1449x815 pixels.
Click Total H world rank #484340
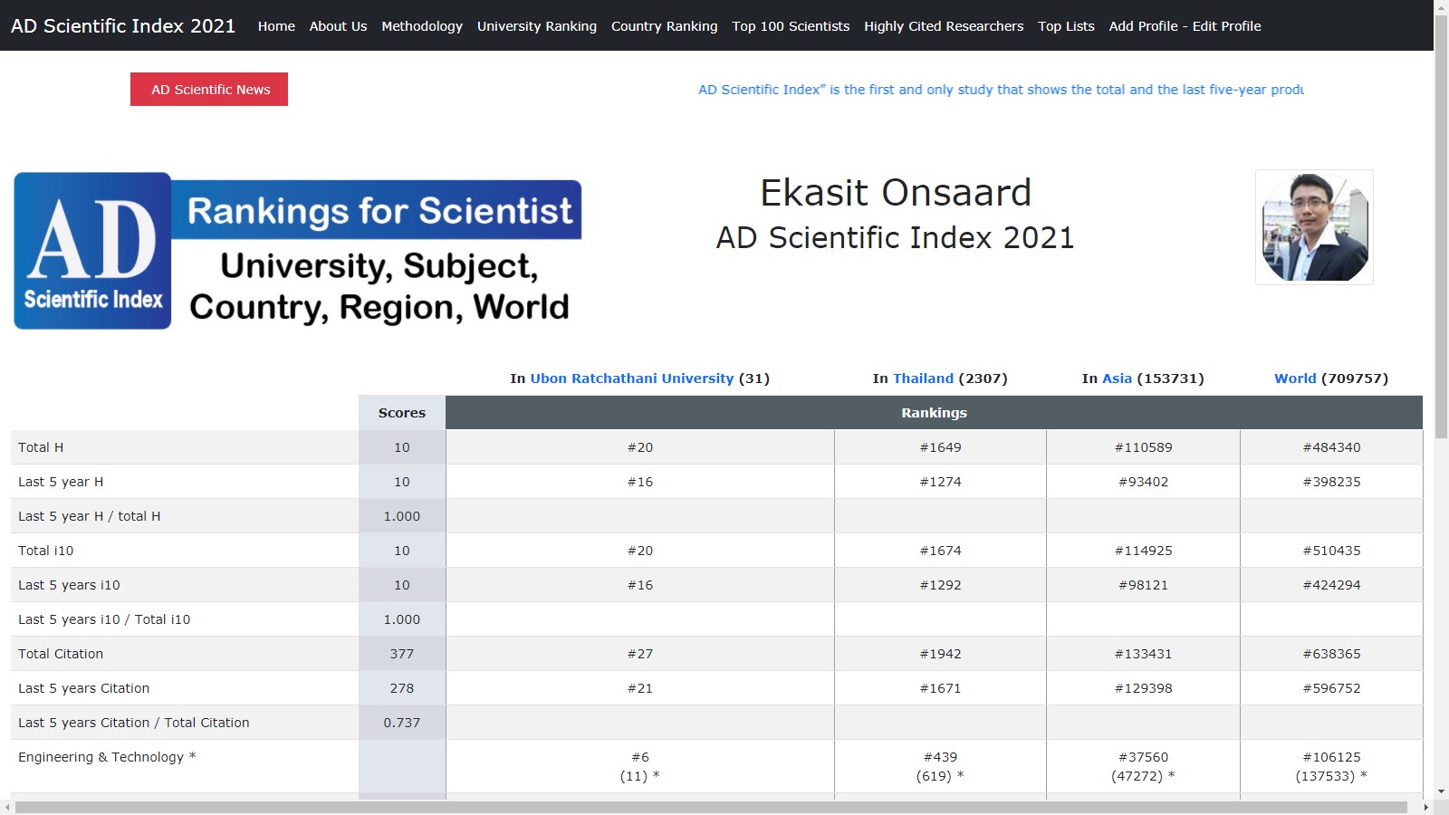point(1331,447)
